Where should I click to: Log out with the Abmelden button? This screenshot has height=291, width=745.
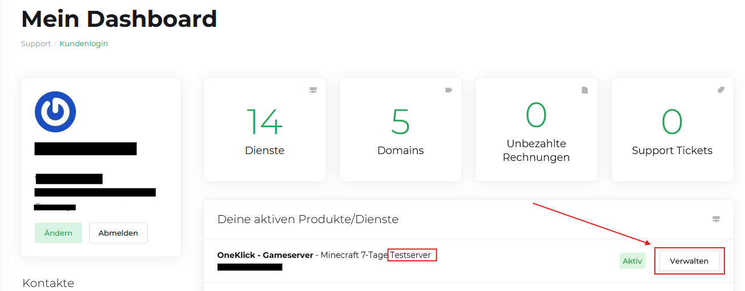click(118, 233)
